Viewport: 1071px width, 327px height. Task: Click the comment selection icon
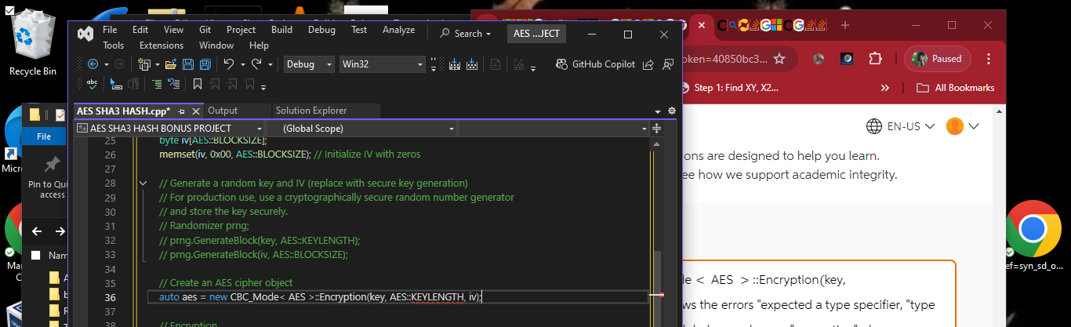[157, 84]
